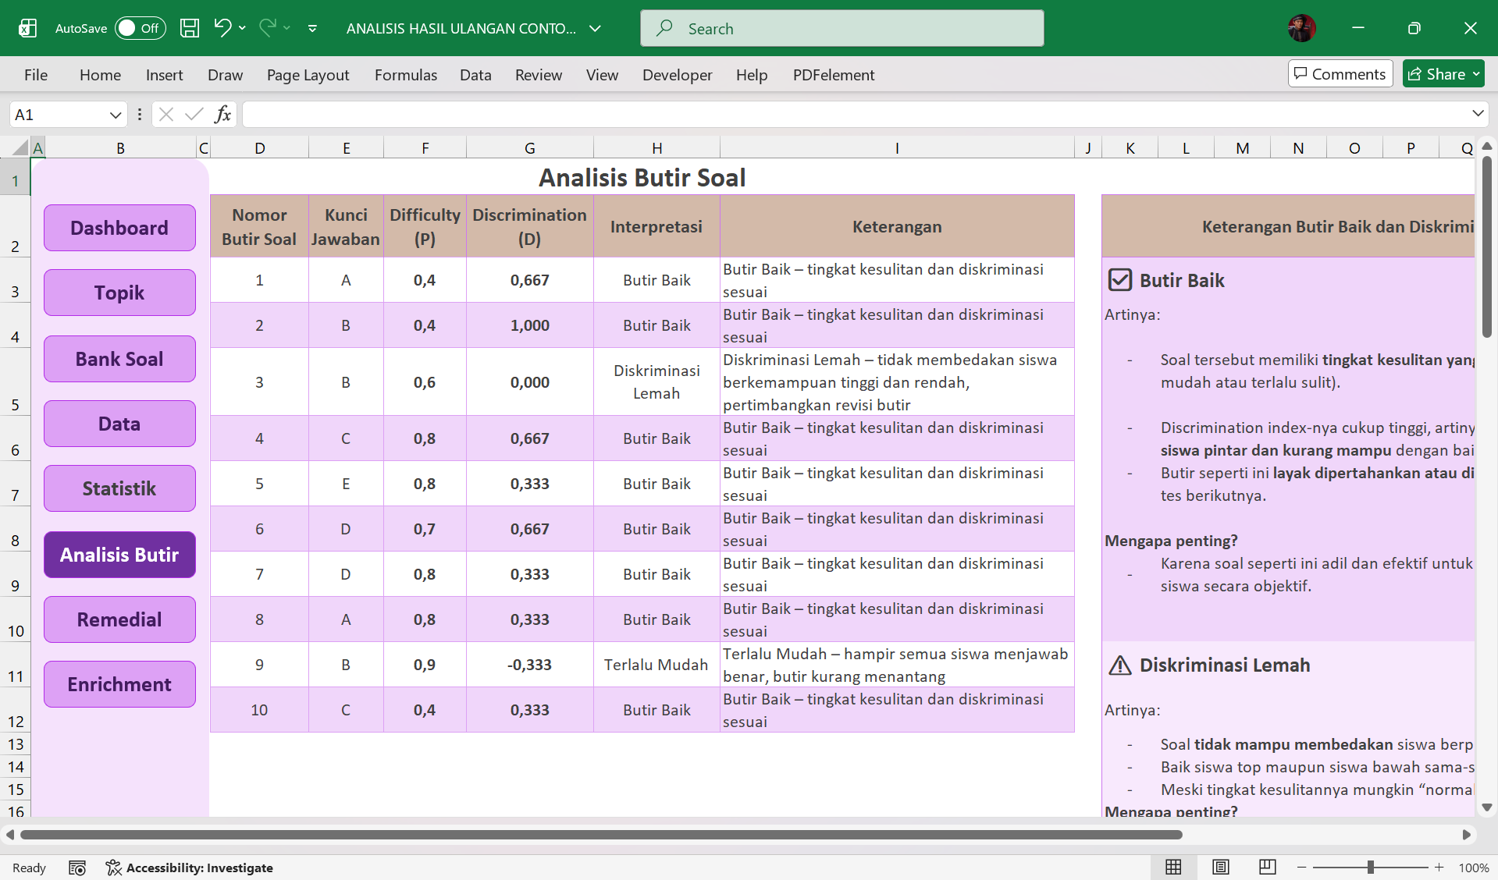The height and width of the screenshot is (880, 1498).
Task: Click the Save icon
Action: (x=190, y=28)
